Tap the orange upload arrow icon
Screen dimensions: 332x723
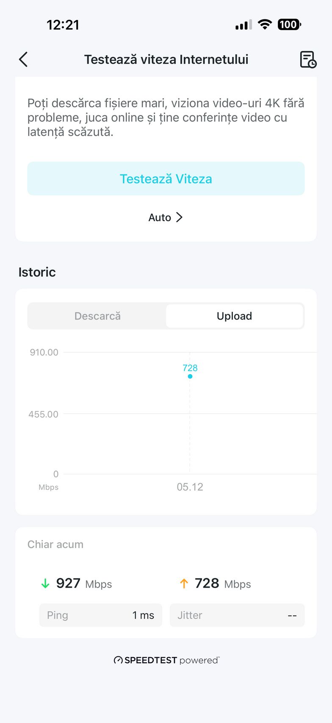click(184, 584)
